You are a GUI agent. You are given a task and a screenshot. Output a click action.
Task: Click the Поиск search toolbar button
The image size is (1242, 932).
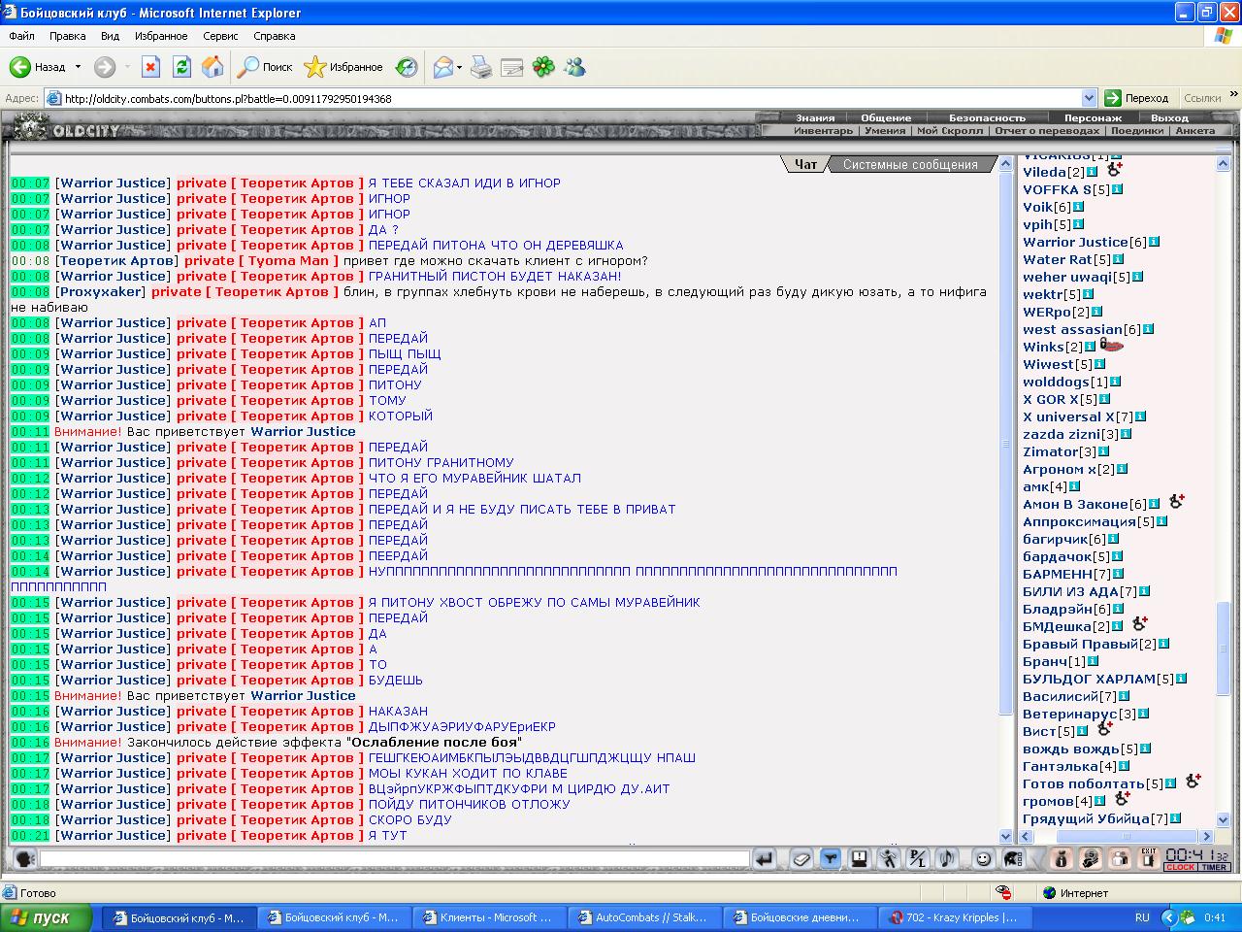266,67
